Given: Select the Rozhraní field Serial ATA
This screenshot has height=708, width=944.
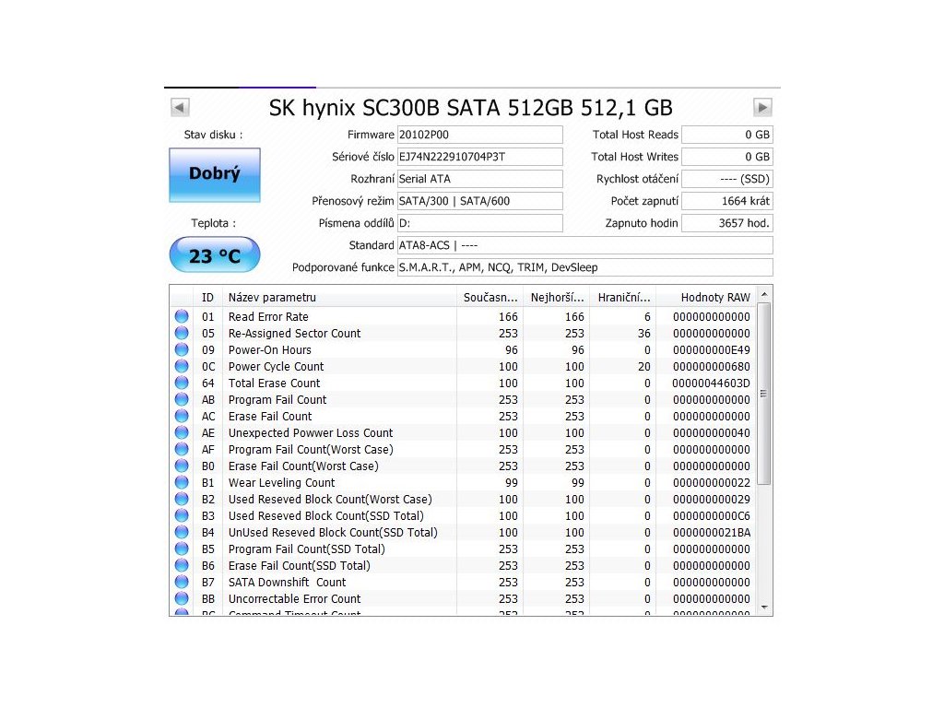Looking at the screenshot, I should coord(479,179).
